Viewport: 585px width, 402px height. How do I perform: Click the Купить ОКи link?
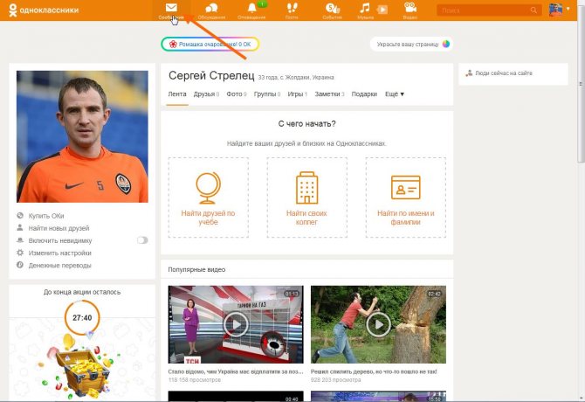[x=46, y=216]
